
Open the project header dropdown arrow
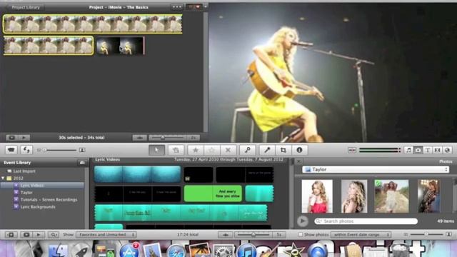(206, 6)
